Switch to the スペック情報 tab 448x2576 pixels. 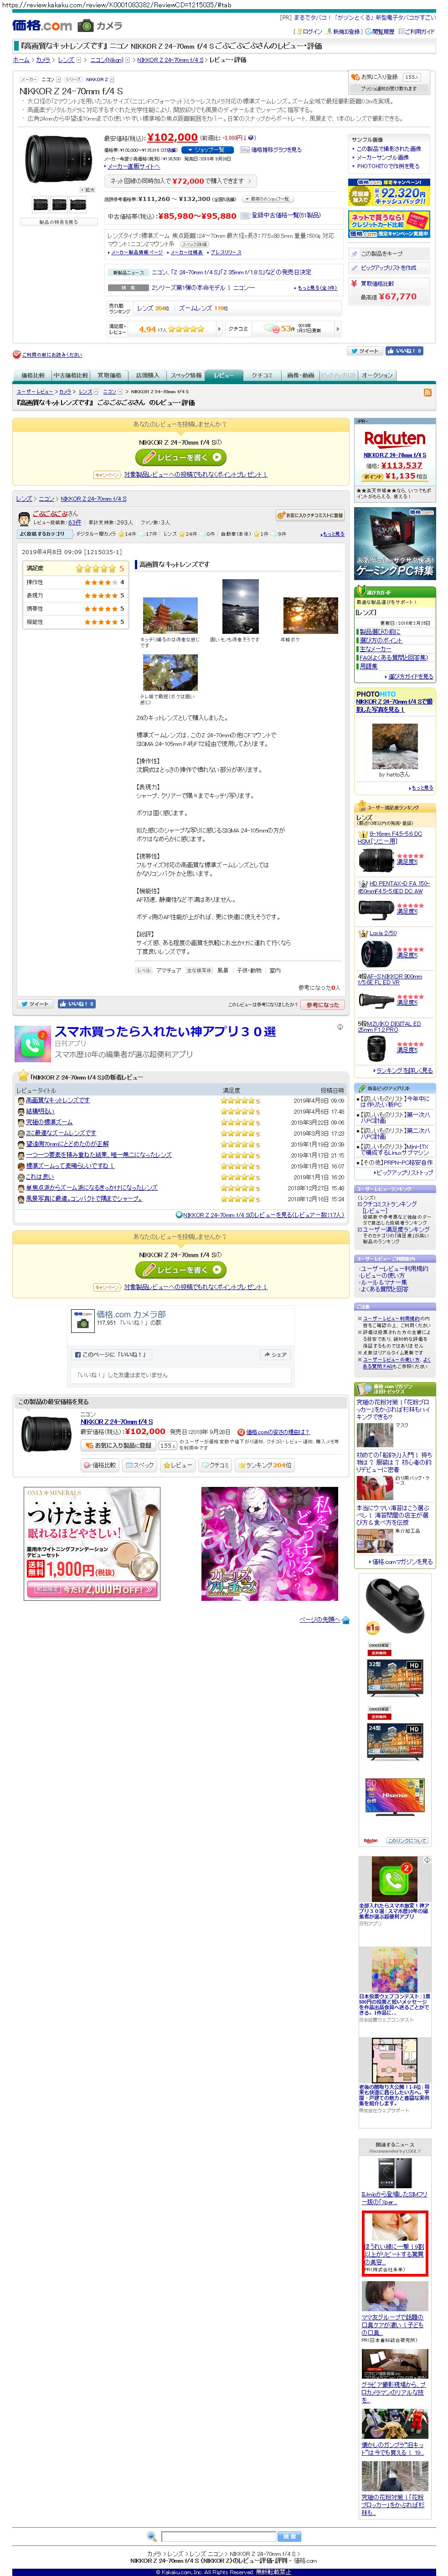click(186, 376)
